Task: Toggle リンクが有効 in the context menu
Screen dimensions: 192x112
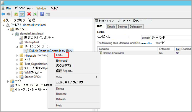Action: [x=63, y=65]
